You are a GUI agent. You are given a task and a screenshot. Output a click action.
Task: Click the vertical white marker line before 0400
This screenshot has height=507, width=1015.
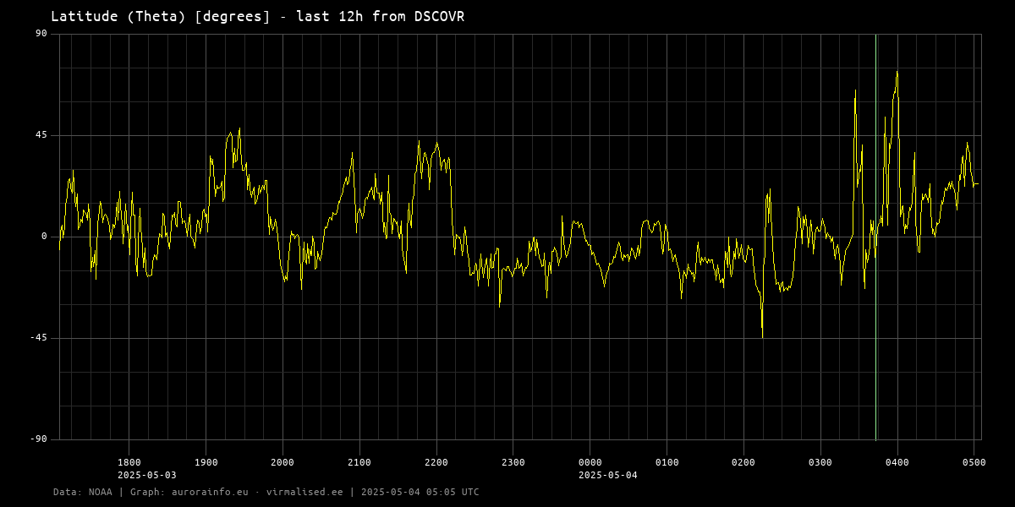(875, 237)
